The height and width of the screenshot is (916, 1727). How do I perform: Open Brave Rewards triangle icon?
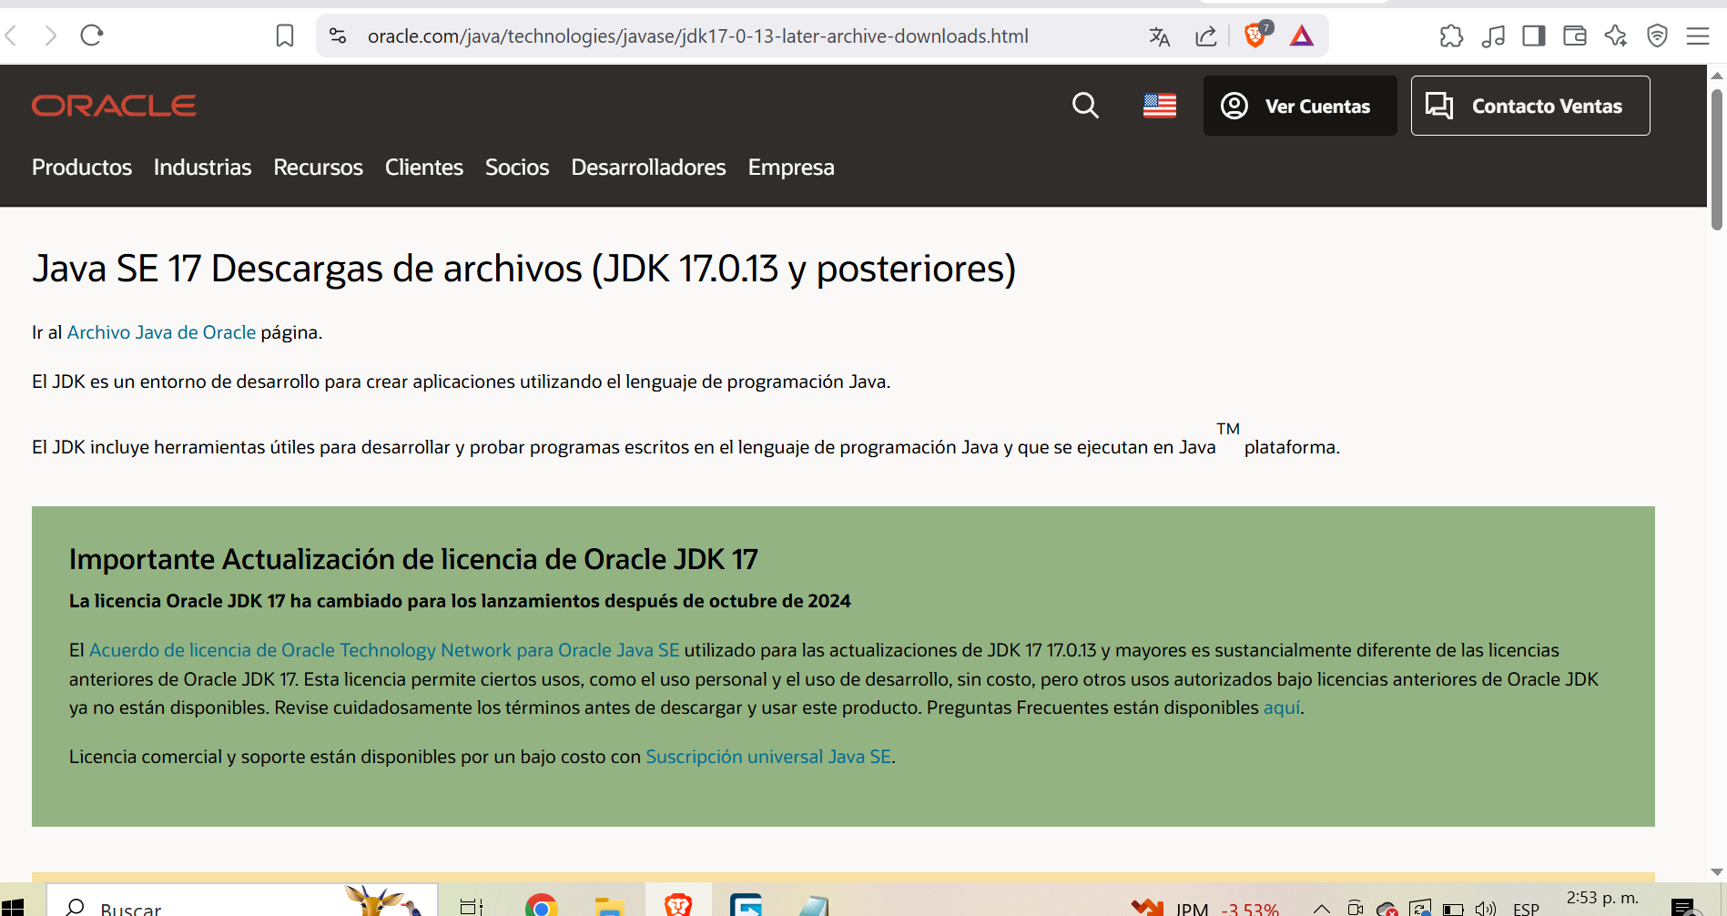[1302, 36]
